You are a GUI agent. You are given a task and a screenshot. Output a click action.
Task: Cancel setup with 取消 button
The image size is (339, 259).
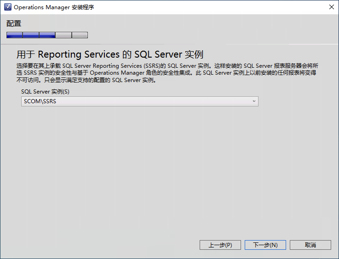click(310, 245)
